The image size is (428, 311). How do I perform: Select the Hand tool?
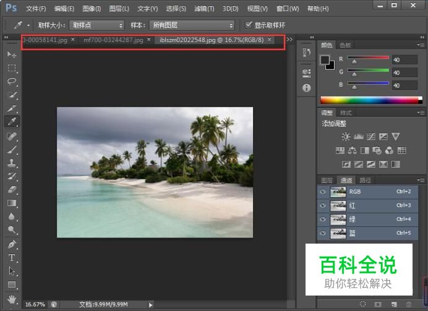11,298
